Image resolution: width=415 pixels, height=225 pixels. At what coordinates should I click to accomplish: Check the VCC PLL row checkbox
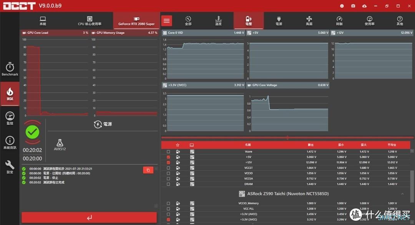click(x=168, y=208)
